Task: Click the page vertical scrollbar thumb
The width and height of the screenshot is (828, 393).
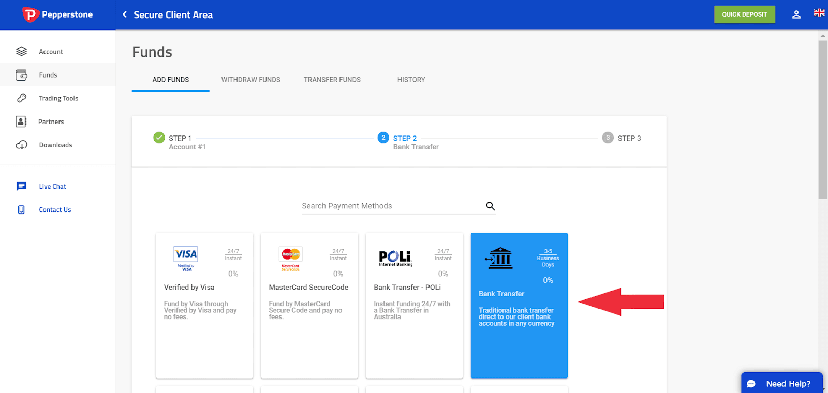Action: (823, 120)
